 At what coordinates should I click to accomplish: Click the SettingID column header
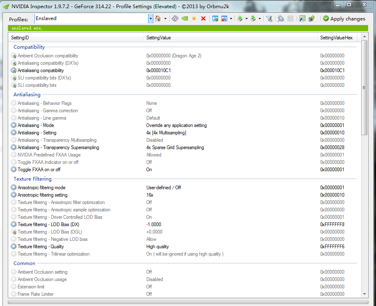76,38
